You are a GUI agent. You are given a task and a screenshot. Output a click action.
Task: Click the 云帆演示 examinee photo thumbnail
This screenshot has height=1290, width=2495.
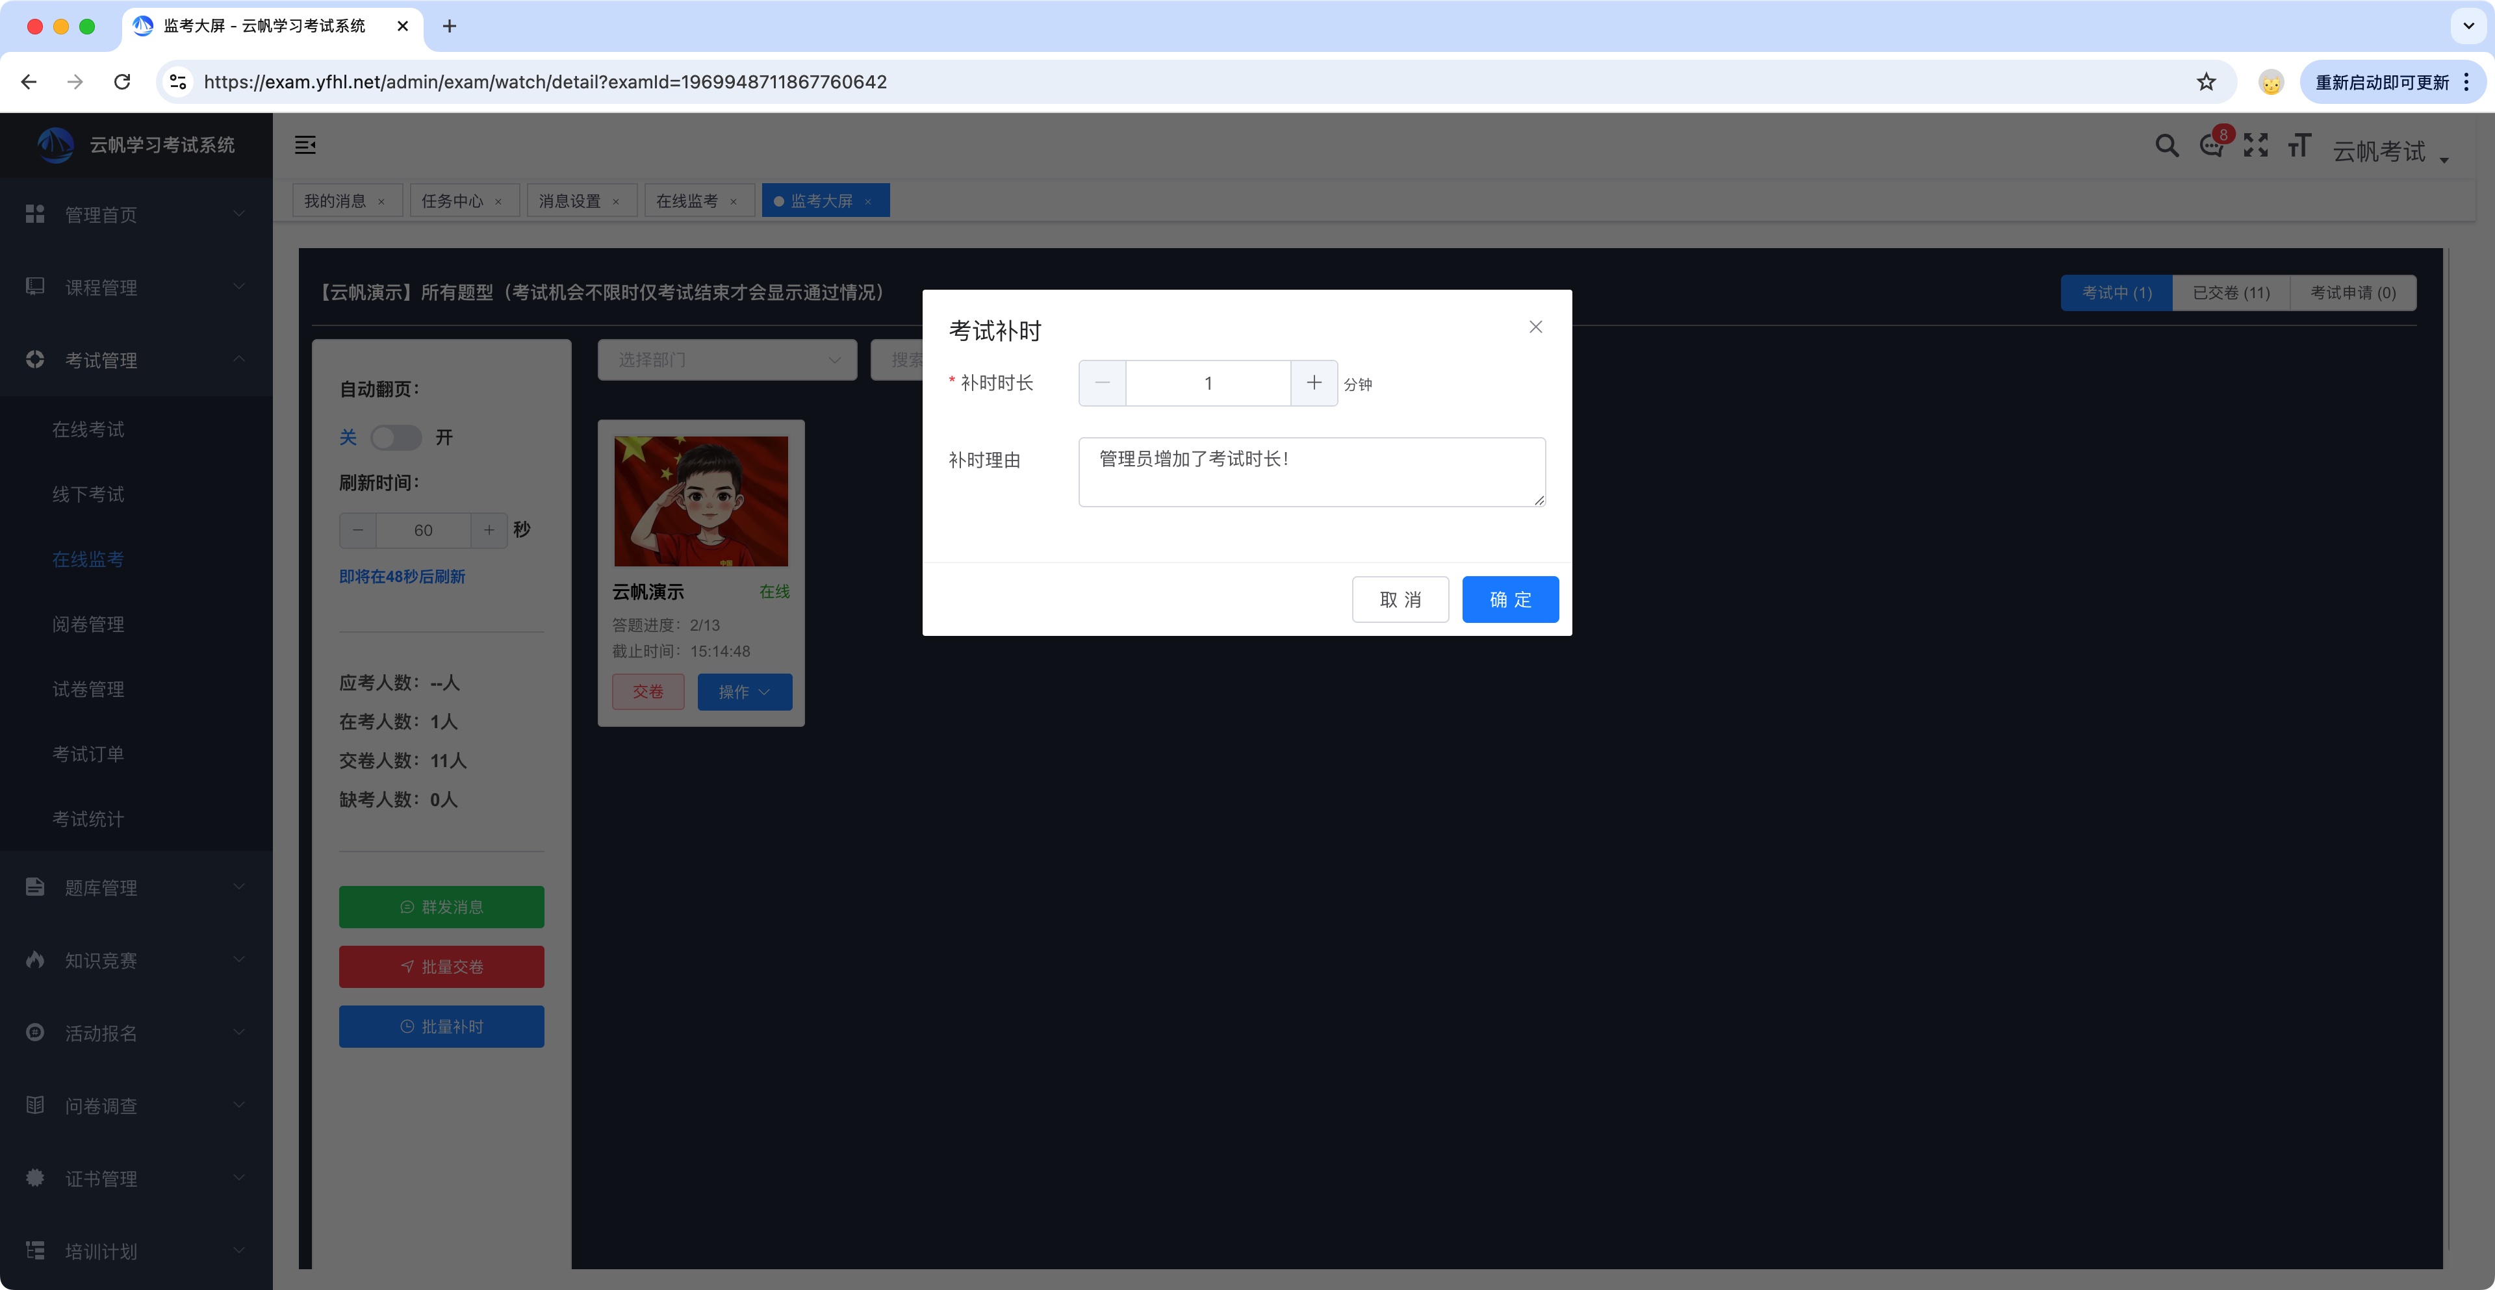click(700, 501)
